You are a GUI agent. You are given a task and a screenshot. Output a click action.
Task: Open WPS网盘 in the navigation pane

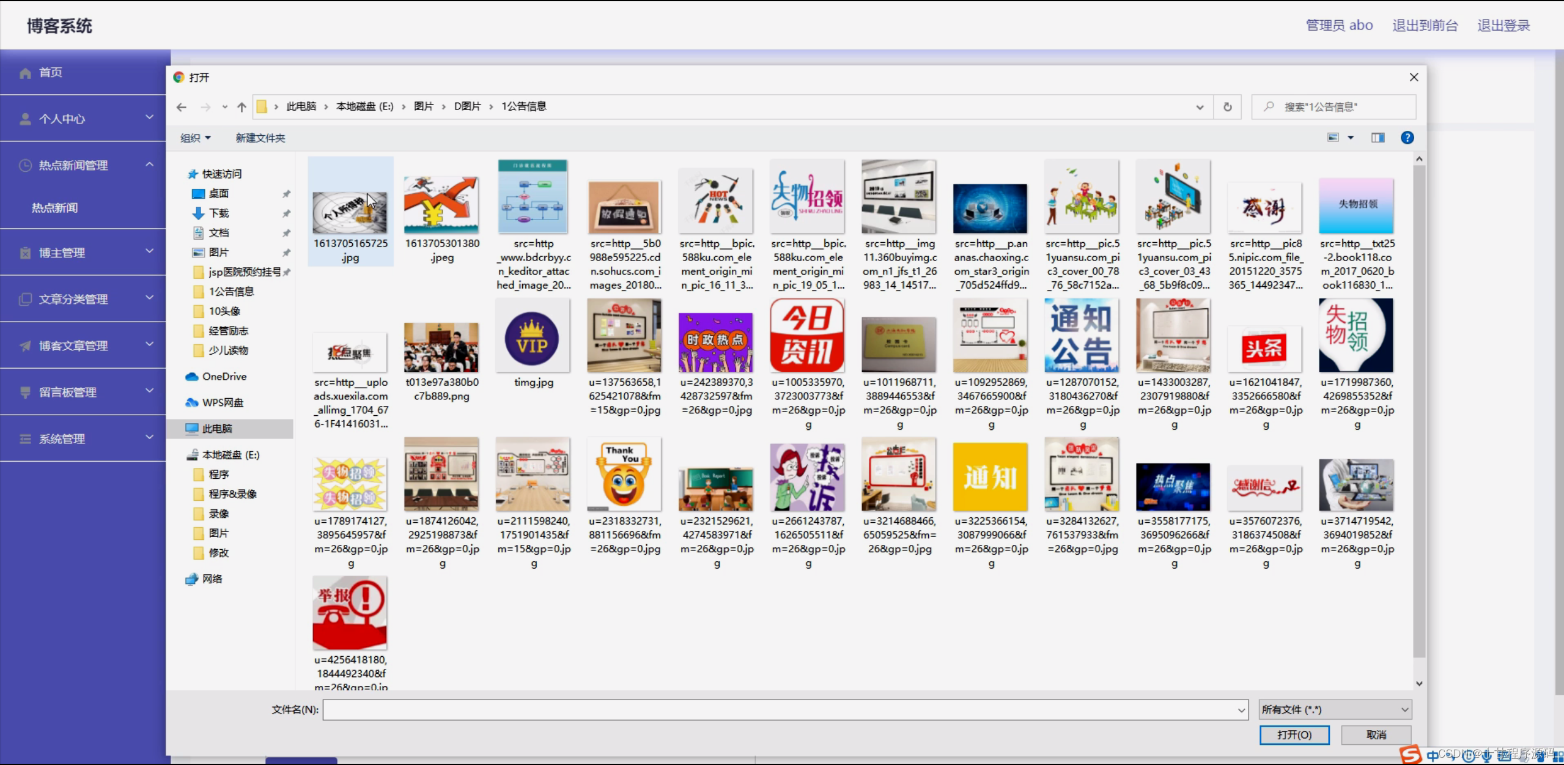pyautogui.click(x=223, y=402)
